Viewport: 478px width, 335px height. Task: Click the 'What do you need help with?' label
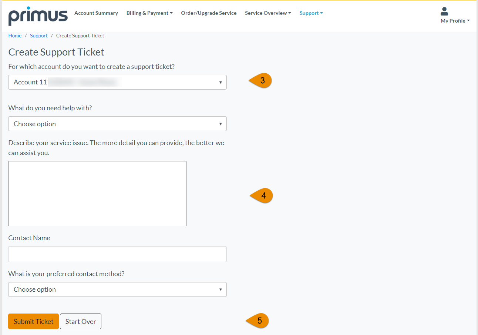tap(50, 108)
